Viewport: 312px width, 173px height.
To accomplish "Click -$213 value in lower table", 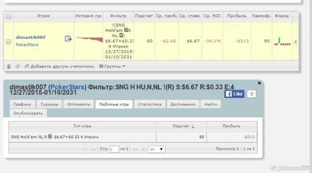I will (x=249, y=137).
